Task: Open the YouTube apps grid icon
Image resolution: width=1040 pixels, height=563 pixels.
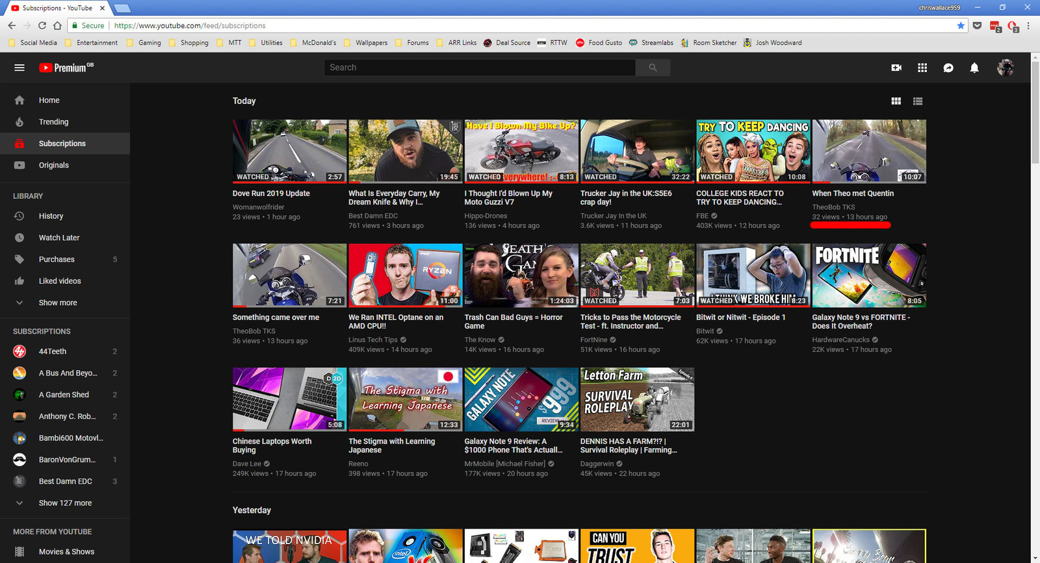Action: pos(922,68)
